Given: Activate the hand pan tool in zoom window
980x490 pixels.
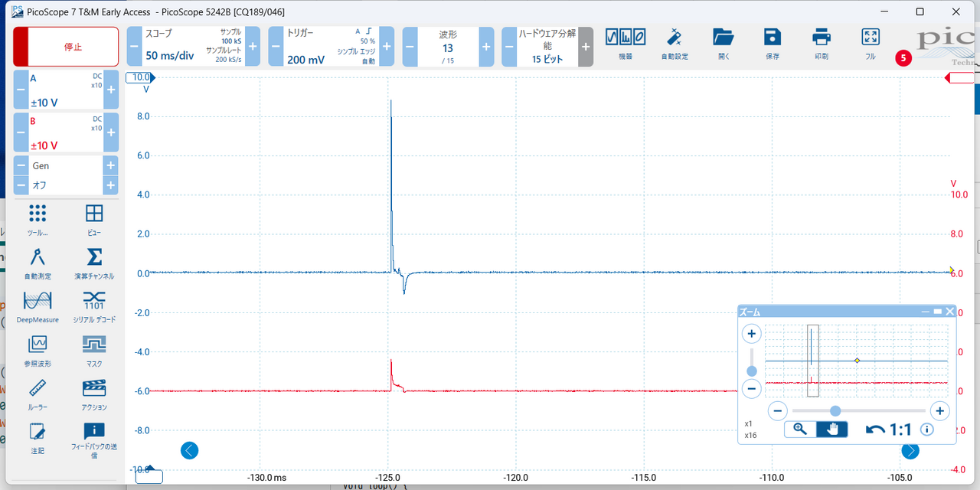Looking at the screenshot, I should [831, 430].
